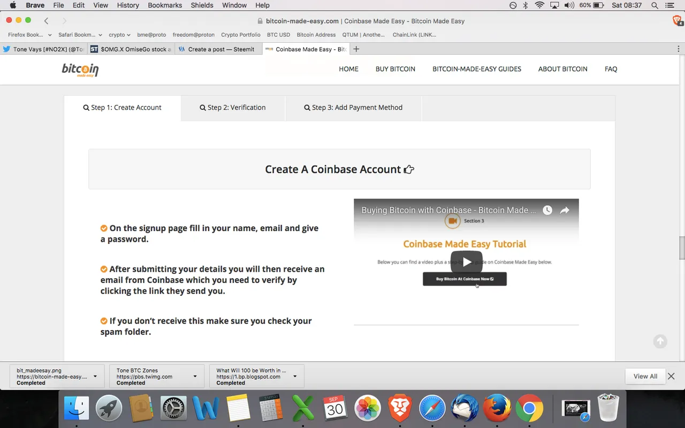Open FAQ nav link
The height and width of the screenshot is (428, 685).
611,69
